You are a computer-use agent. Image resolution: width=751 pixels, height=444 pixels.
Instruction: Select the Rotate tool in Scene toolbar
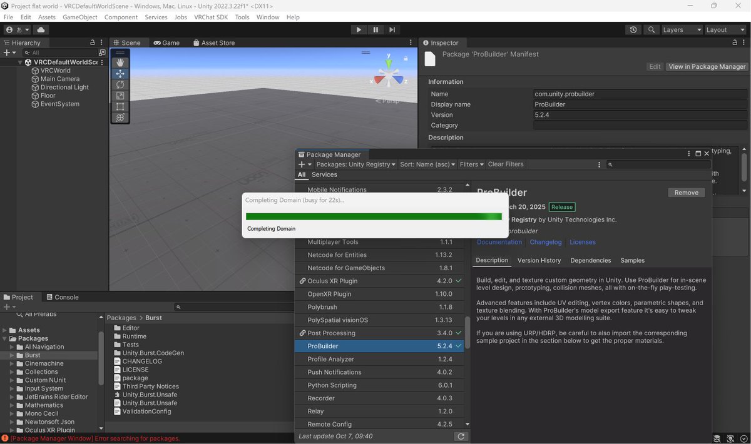pyautogui.click(x=120, y=84)
